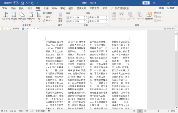Open the 旋转 rotate dropdown
Viewport: 178px width, 113px height.
click(158, 21)
